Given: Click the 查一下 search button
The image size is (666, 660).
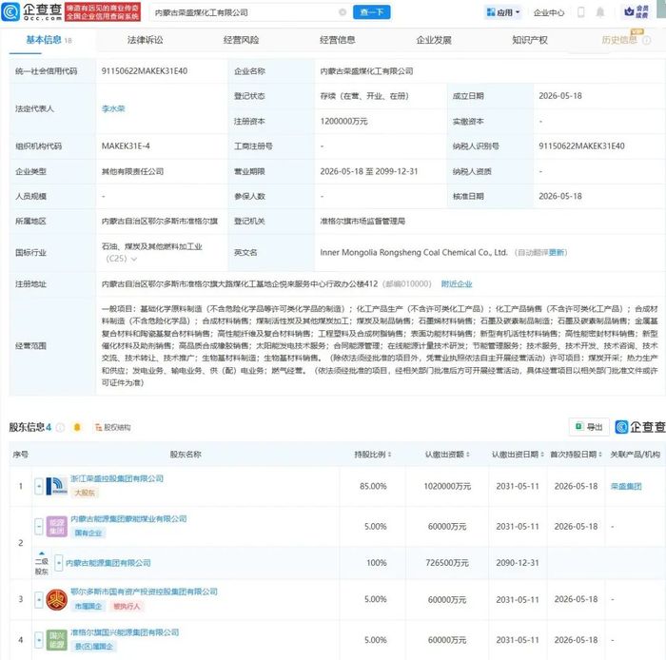Looking at the screenshot, I should (x=372, y=12).
